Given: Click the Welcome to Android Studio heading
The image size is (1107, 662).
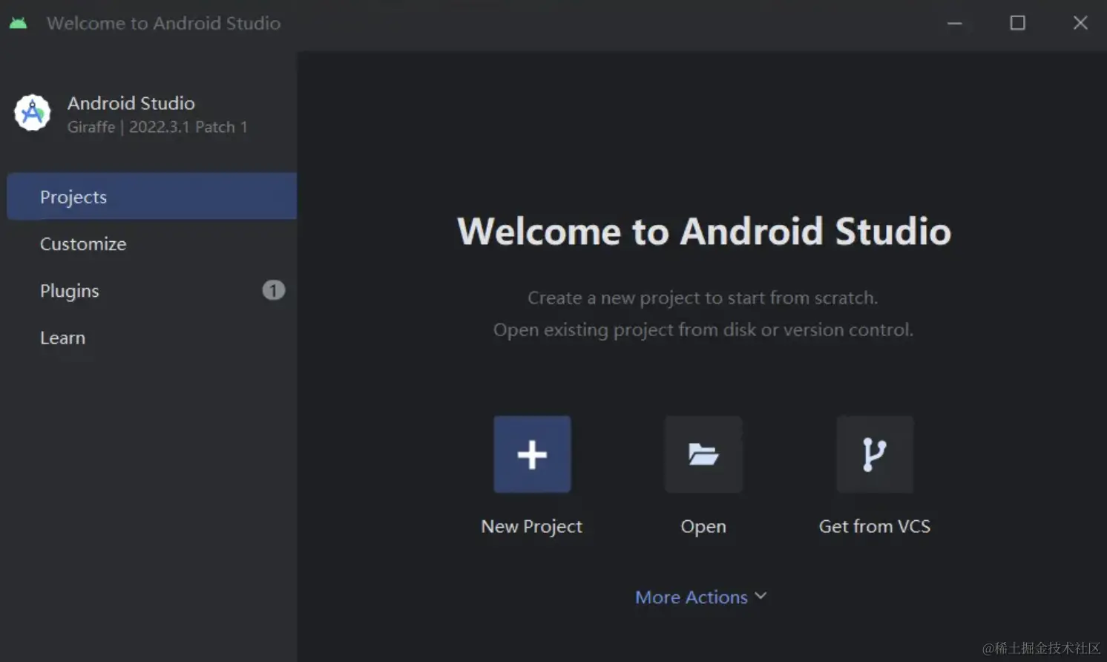Looking at the screenshot, I should pos(704,231).
